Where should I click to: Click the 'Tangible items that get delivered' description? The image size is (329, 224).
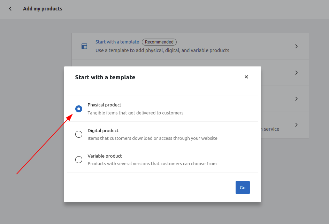(x=136, y=113)
